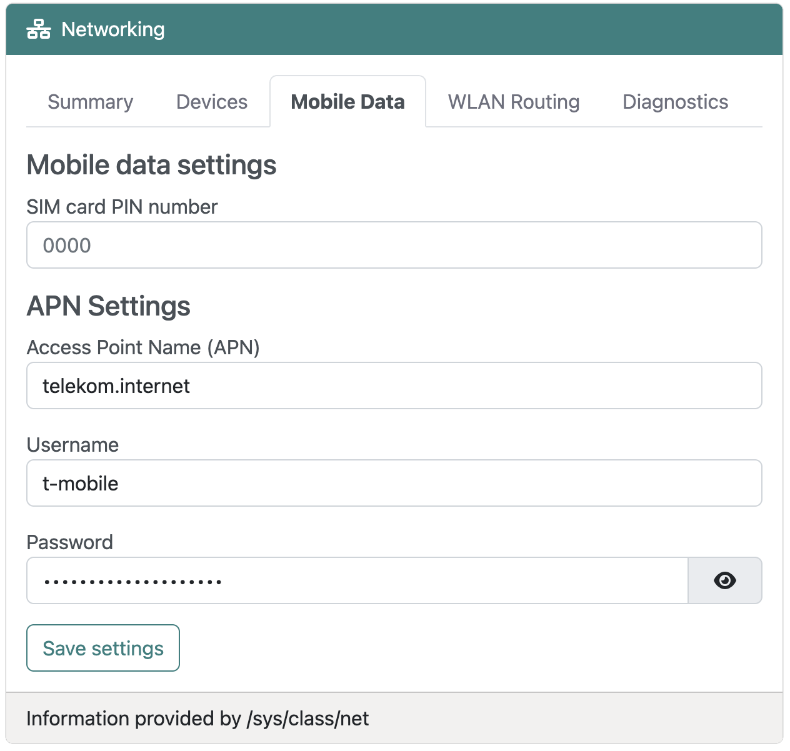The width and height of the screenshot is (790, 751).
Task: Click the Username field containing t-mobile
Action: (394, 483)
